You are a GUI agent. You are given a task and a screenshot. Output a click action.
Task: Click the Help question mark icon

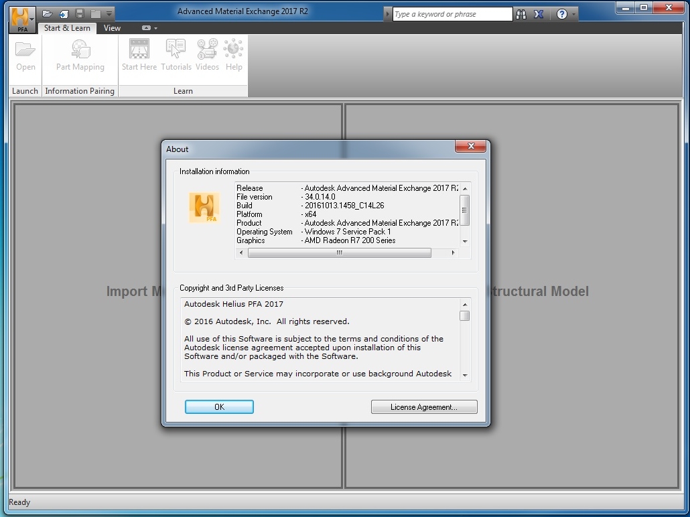point(562,14)
